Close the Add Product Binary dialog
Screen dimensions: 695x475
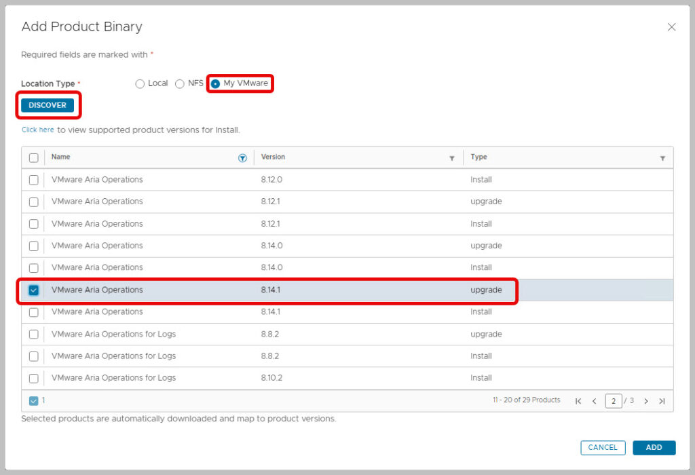point(671,27)
